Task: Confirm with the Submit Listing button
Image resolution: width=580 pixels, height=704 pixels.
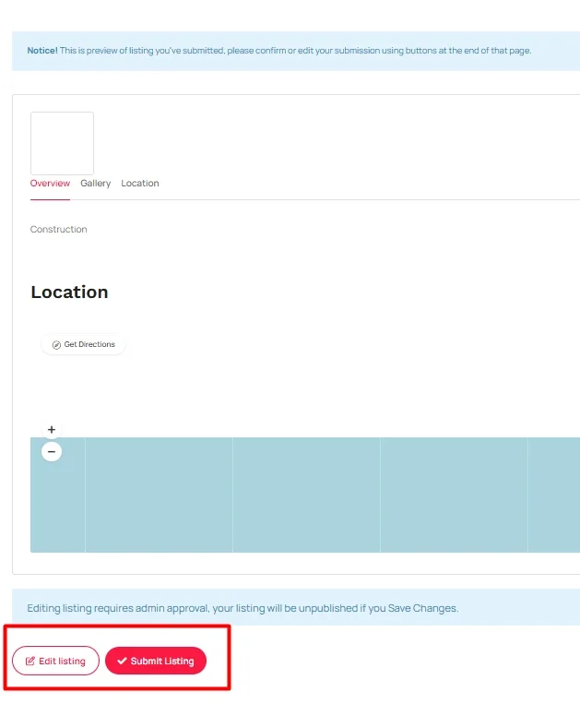Action: [156, 661]
